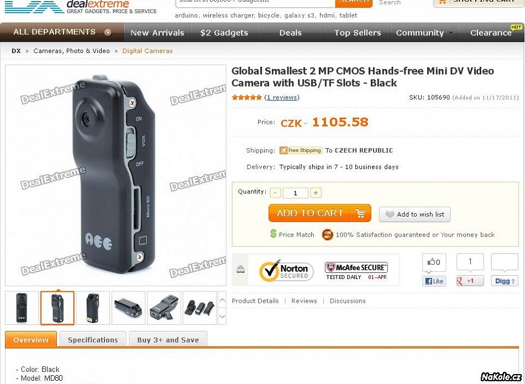Select the third camera thumbnail

[x=93, y=308]
